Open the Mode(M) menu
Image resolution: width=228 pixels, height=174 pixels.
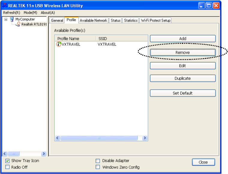(30, 13)
